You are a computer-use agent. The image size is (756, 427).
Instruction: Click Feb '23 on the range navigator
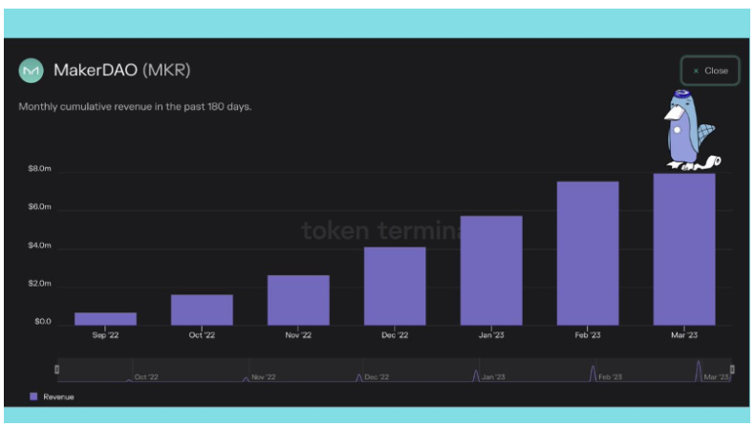(x=610, y=377)
